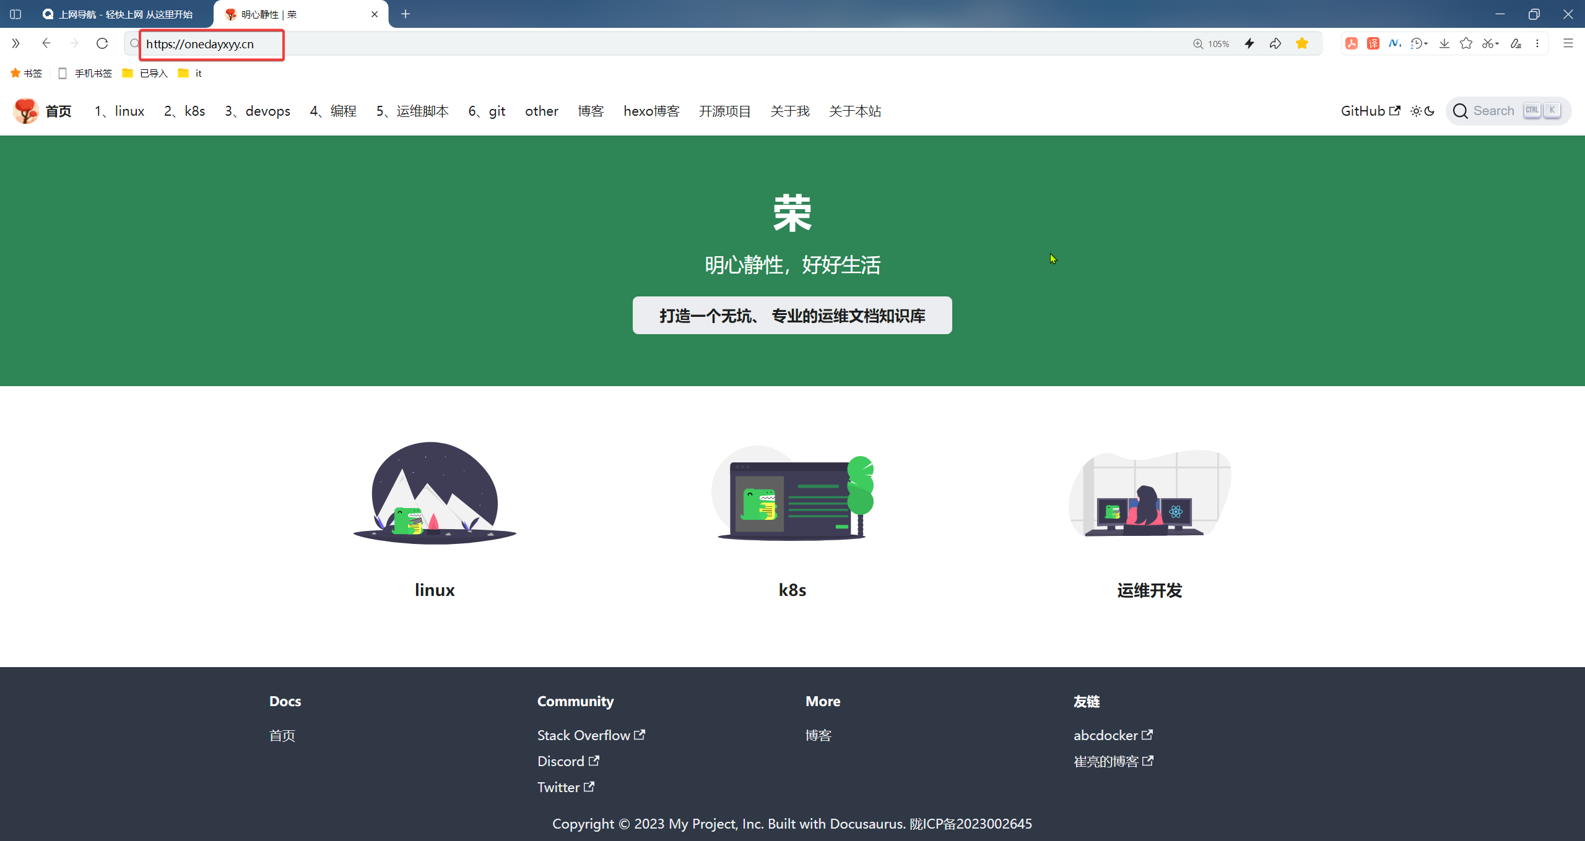Click the k8s heading text
Image resolution: width=1585 pixels, height=841 pixels.
[792, 590]
